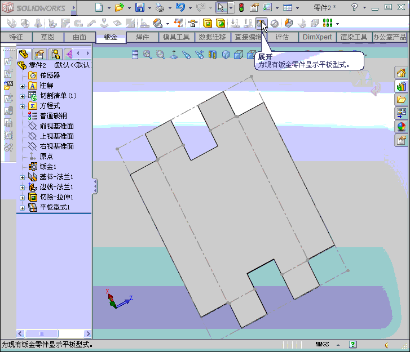The width and height of the screenshot is (410, 352).
Task: Switch to the 特征 tab
Action: tap(16, 37)
